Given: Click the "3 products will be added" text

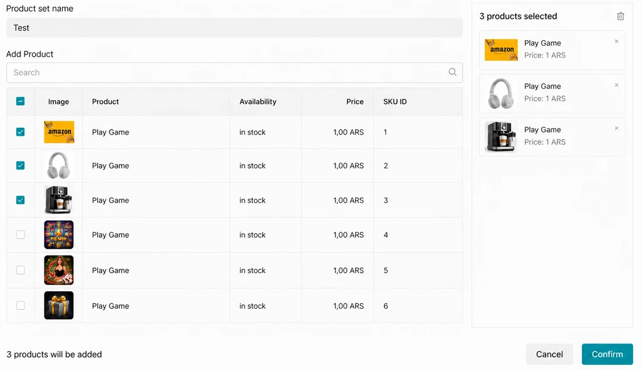Looking at the screenshot, I should coord(54,354).
